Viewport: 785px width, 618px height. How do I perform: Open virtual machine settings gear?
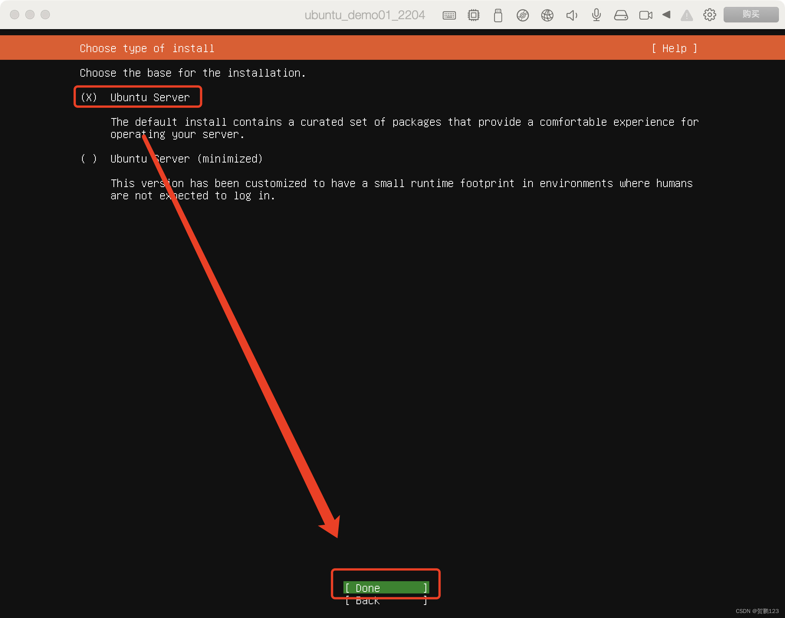[x=709, y=15]
